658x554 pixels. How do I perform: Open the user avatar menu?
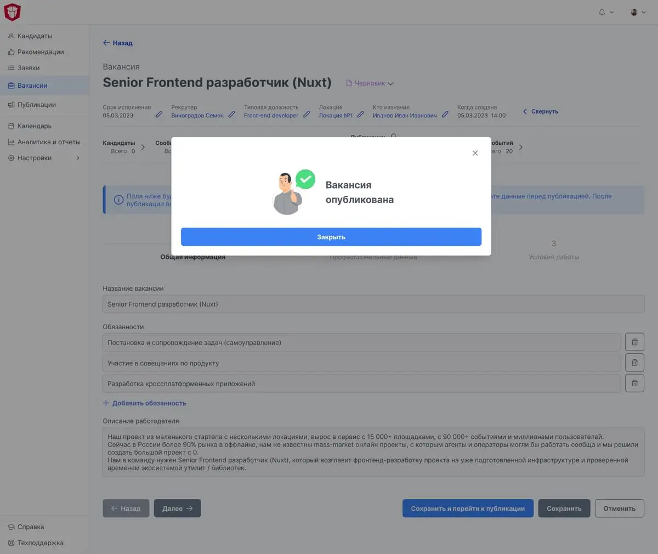[x=638, y=12]
